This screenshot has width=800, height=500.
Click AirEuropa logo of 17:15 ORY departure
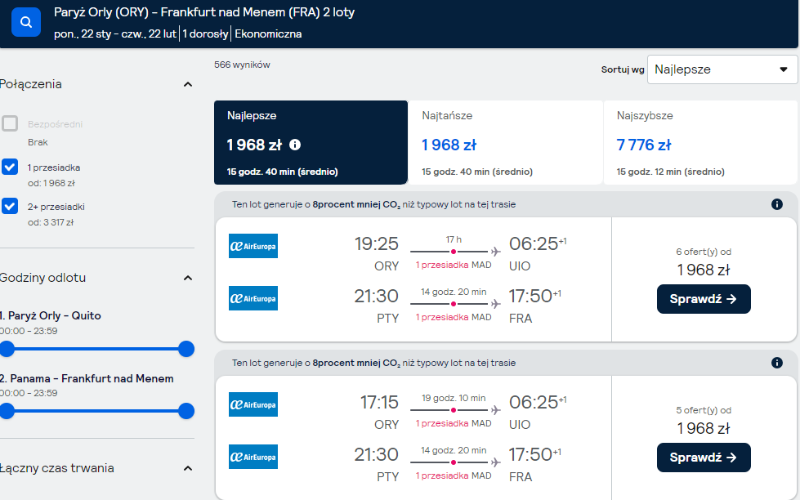(x=253, y=404)
